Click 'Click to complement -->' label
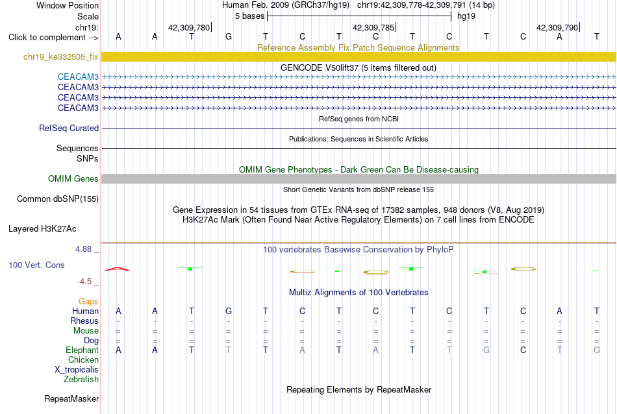 [53, 38]
